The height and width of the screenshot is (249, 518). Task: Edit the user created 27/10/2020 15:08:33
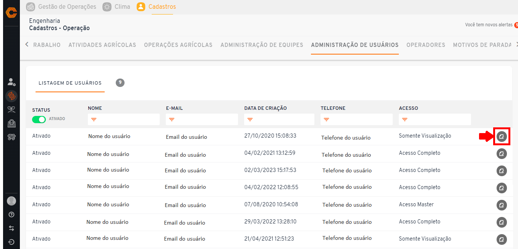pos(502,137)
